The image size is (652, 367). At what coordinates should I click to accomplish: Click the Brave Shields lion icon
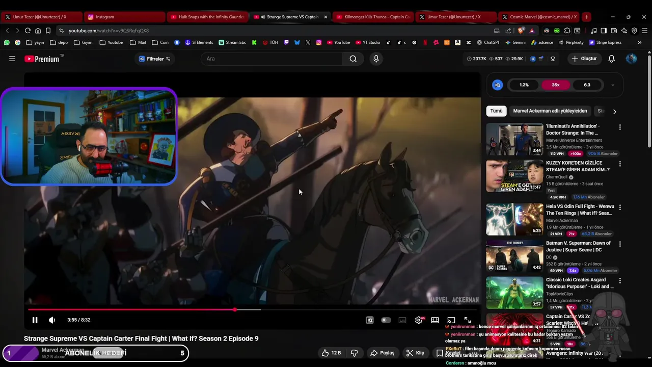point(521,31)
